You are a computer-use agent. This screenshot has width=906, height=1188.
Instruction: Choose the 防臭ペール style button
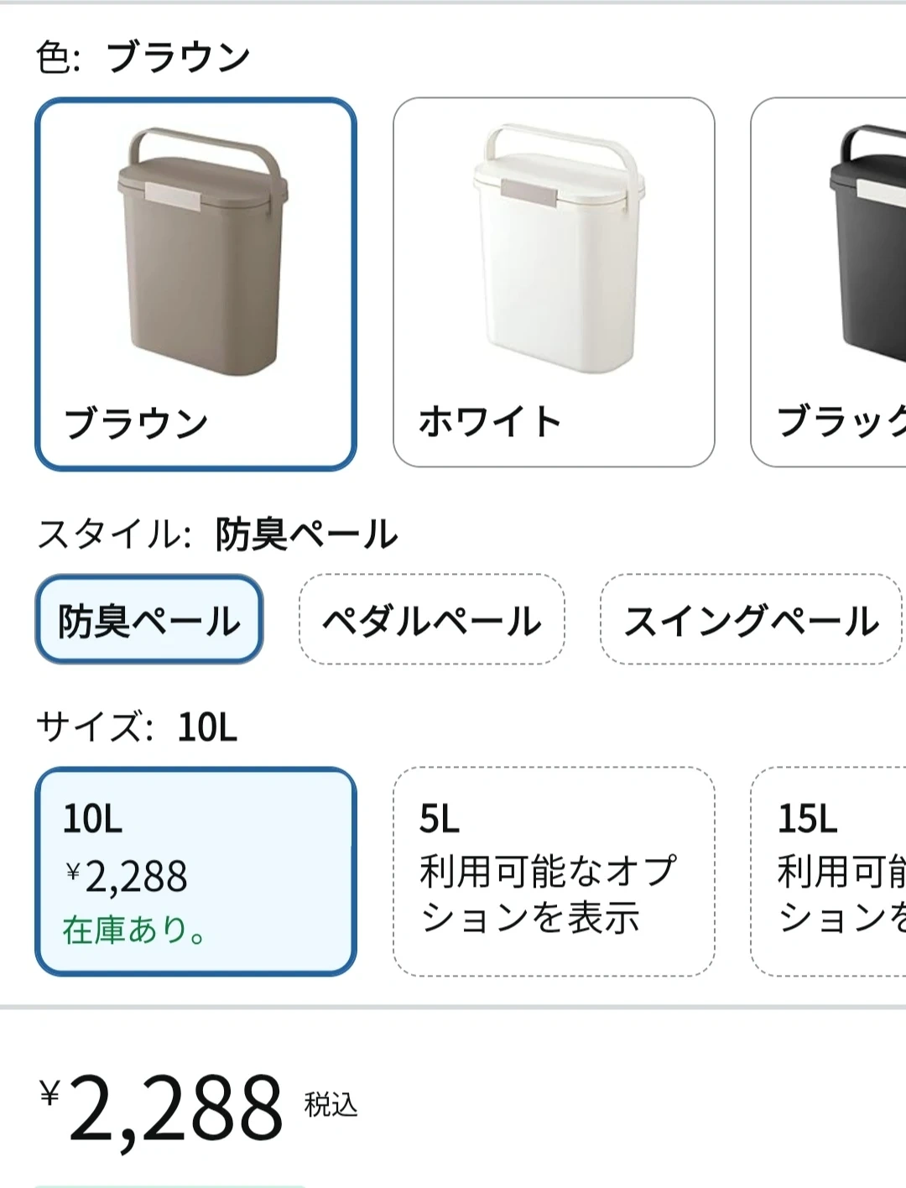(149, 621)
